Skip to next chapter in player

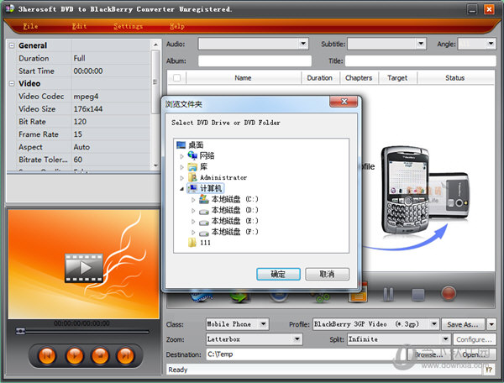coord(126,355)
